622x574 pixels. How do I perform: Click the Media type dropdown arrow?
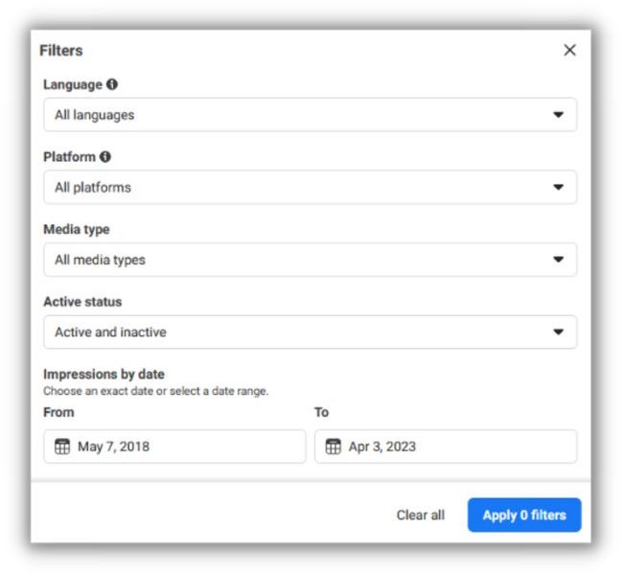pos(559,260)
